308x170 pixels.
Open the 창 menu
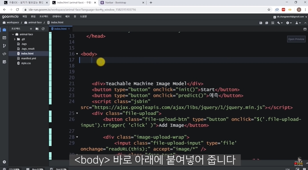click(75, 17)
